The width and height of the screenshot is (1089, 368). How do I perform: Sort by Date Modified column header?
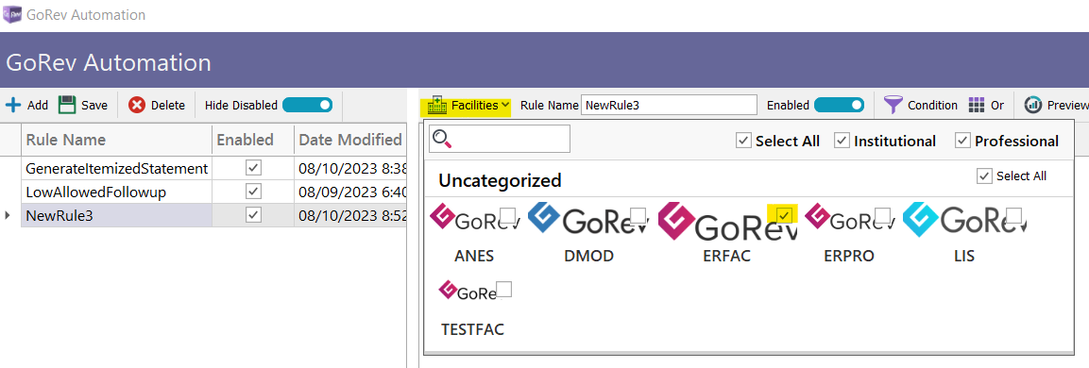[x=350, y=140]
